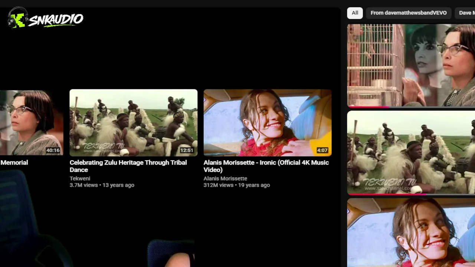The height and width of the screenshot is (267, 475).
Task: Click the "Memorial" video title
Action: click(x=14, y=162)
